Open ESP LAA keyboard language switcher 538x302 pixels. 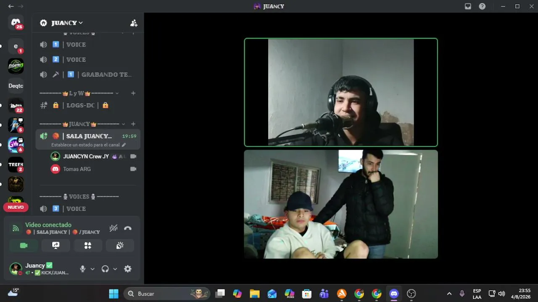tap(477, 294)
